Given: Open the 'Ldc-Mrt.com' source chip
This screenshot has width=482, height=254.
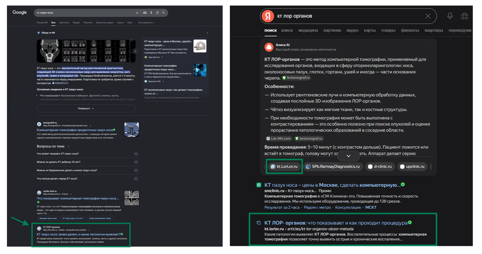Looking at the screenshot, I should click(x=279, y=139).
